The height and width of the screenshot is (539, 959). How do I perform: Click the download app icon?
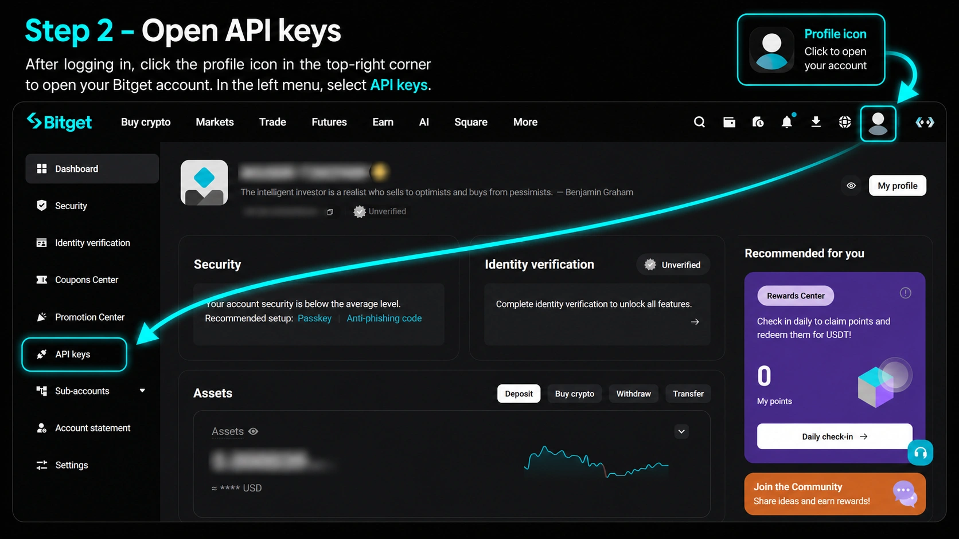point(816,121)
